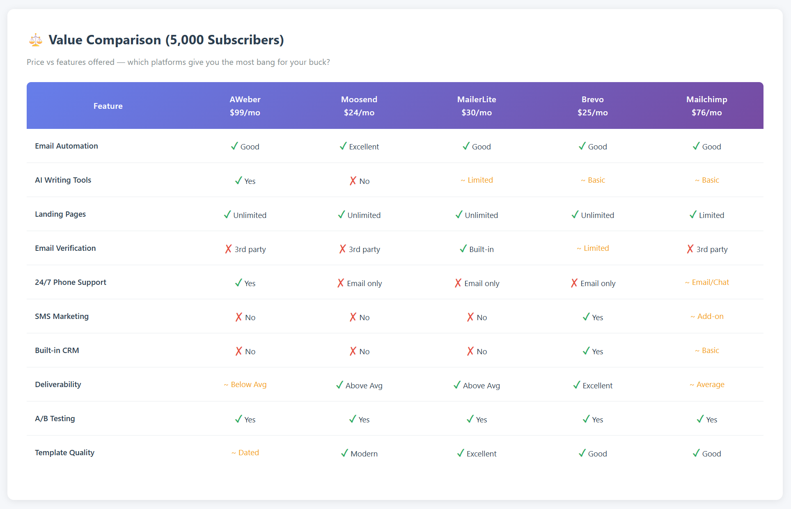
Task: Select the Mailchimp $76/mo column header
Action: pos(706,106)
